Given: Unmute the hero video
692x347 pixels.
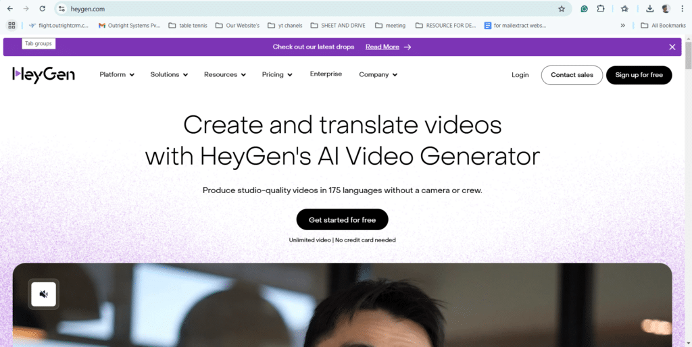Looking at the screenshot, I should point(44,294).
